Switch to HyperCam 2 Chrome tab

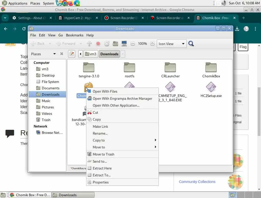pos(78,18)
